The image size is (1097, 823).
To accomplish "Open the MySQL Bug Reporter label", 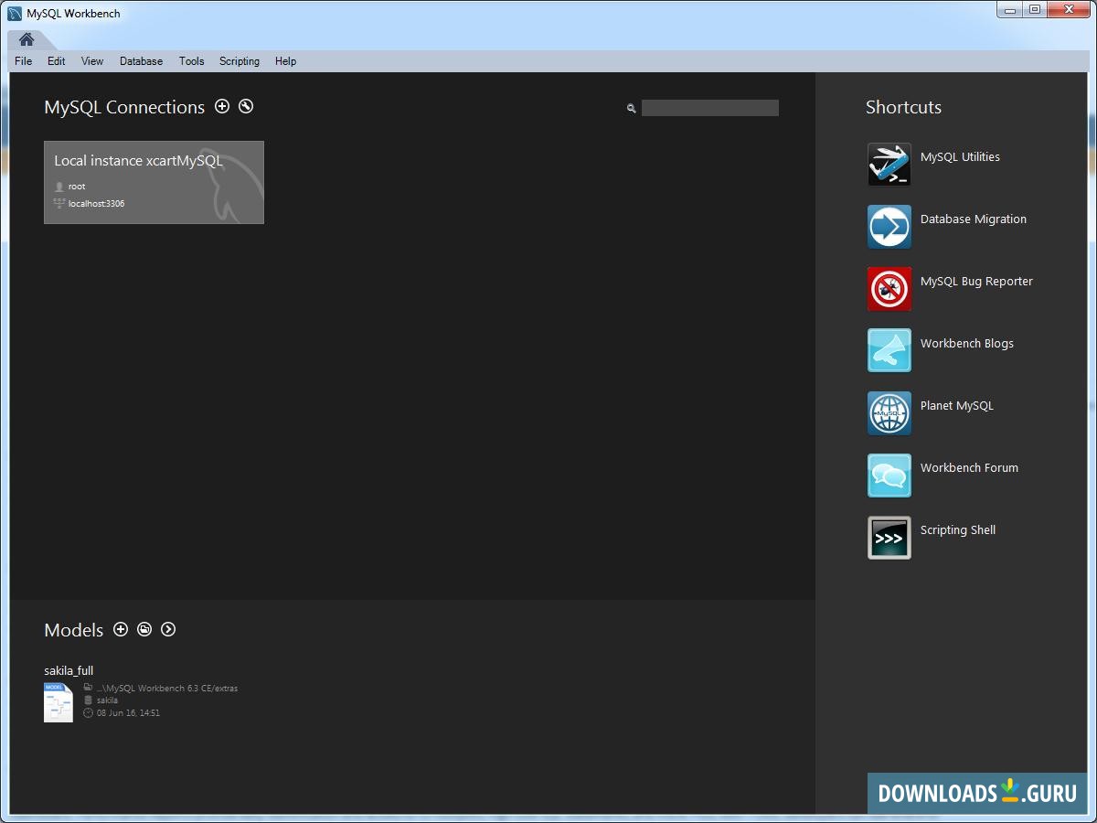I will 976,282.
